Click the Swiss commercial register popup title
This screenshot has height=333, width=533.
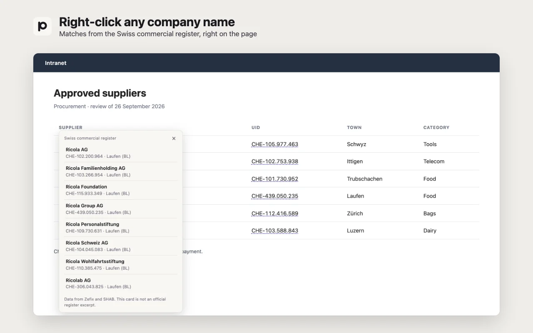click(90, 138)
